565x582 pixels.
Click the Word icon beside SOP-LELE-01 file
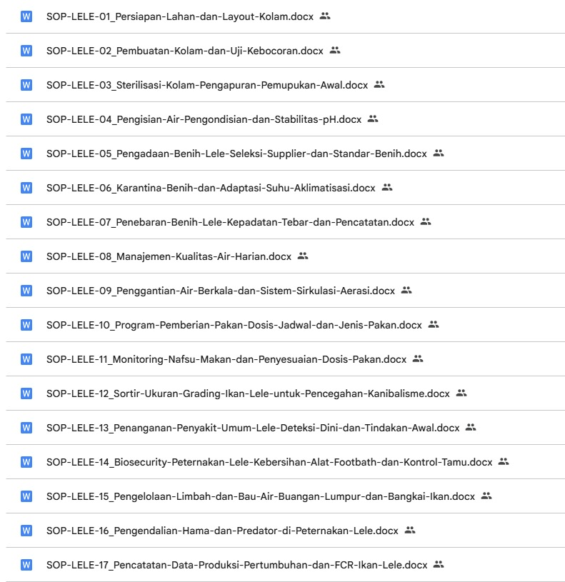(26, 16)
